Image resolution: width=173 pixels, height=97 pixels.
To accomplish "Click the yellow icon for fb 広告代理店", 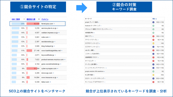I will [x=153, y=75].
